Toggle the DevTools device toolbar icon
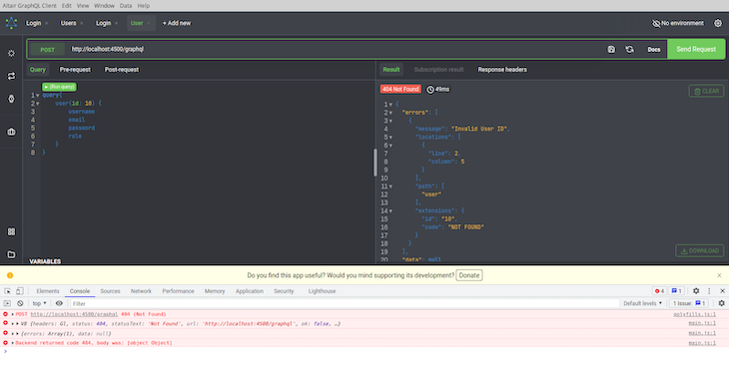The height and width of the screenshot is (381, 729). 20,291
